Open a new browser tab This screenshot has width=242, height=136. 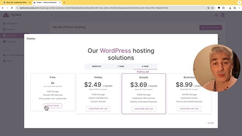click(64, 3)
